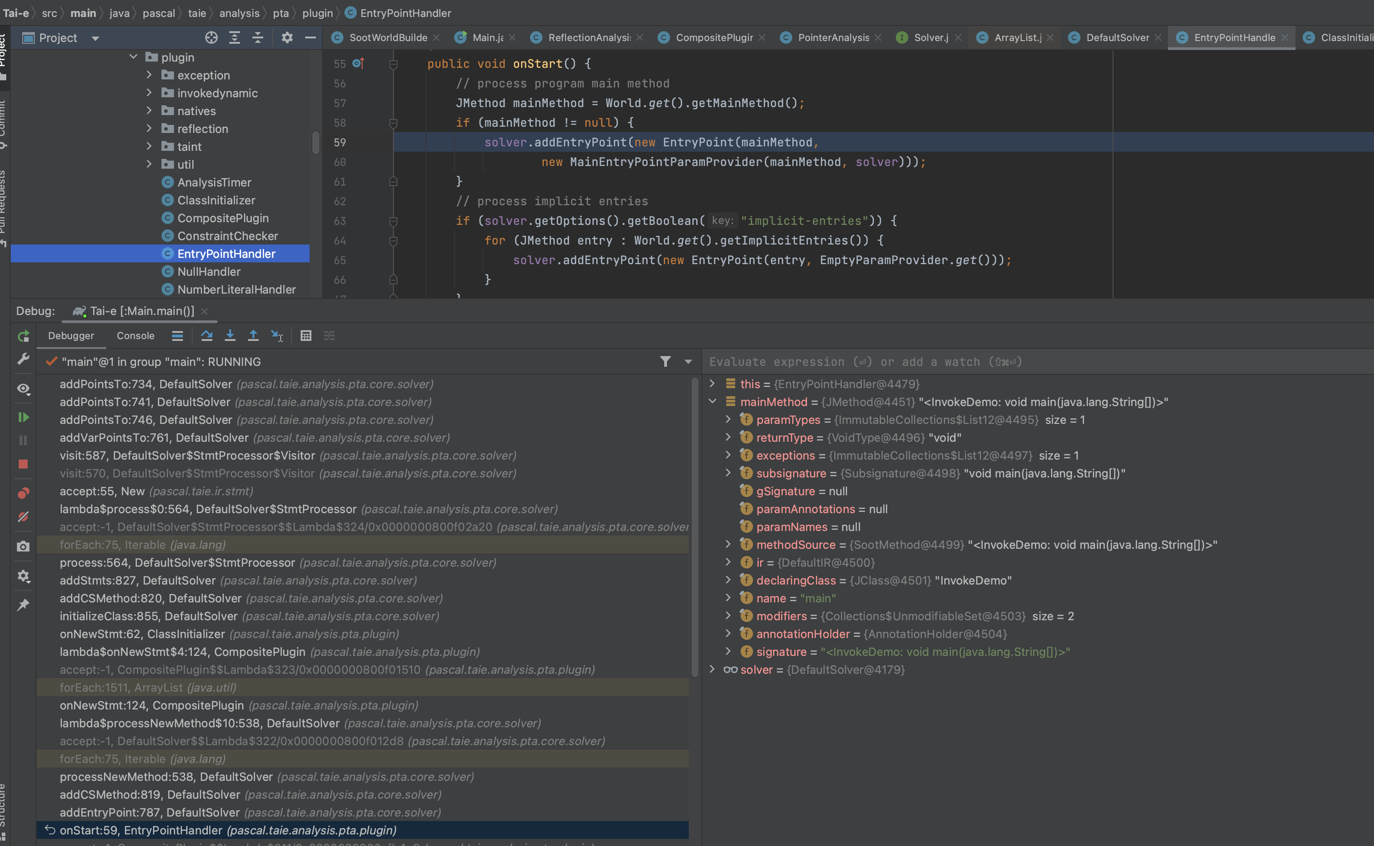The height and width of the screenshot is (846, 1374).
Task: Select frame accept:55, New
Action: click(362, 491)
